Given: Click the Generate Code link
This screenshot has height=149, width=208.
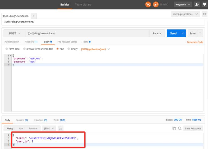Looking at the screenshot, I should click(x=195, y=42).
